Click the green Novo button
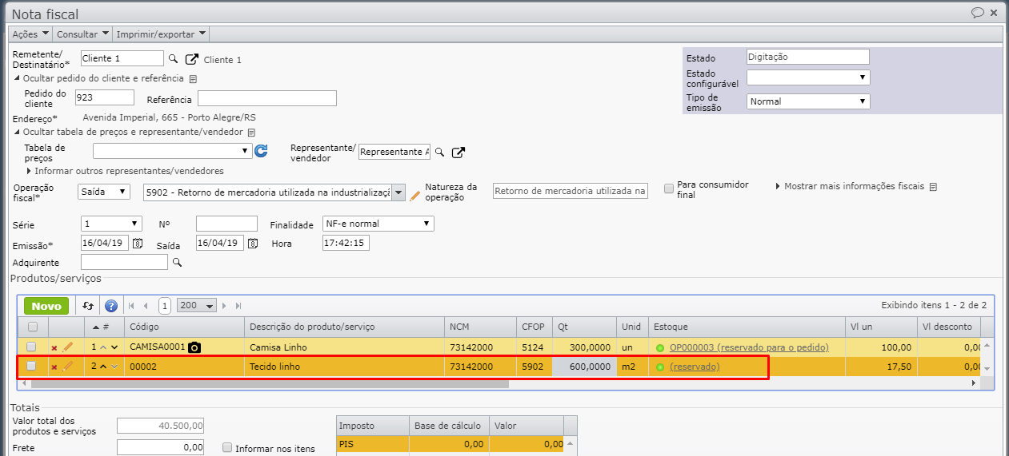 tap(46, 306)
